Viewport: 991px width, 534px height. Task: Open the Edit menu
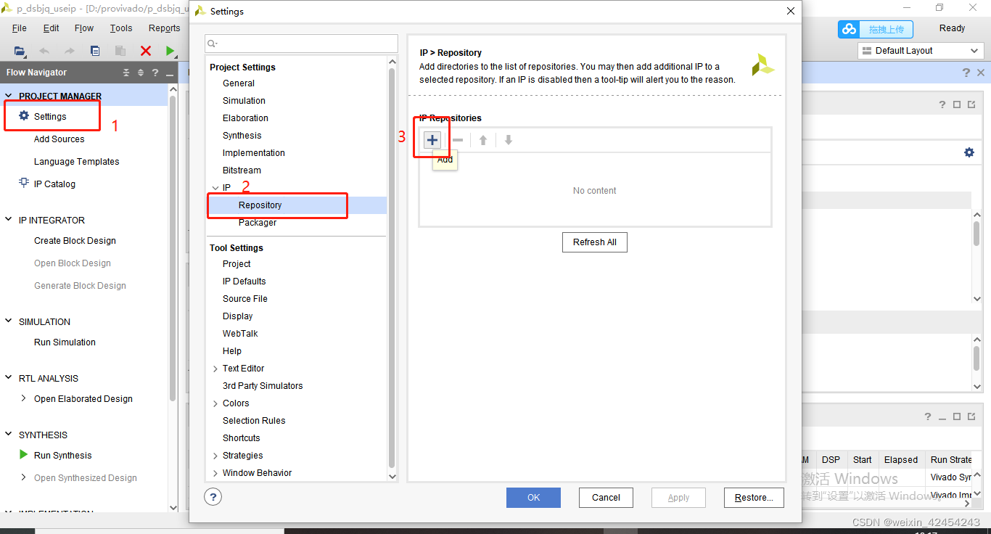click(x=52, y=28)
